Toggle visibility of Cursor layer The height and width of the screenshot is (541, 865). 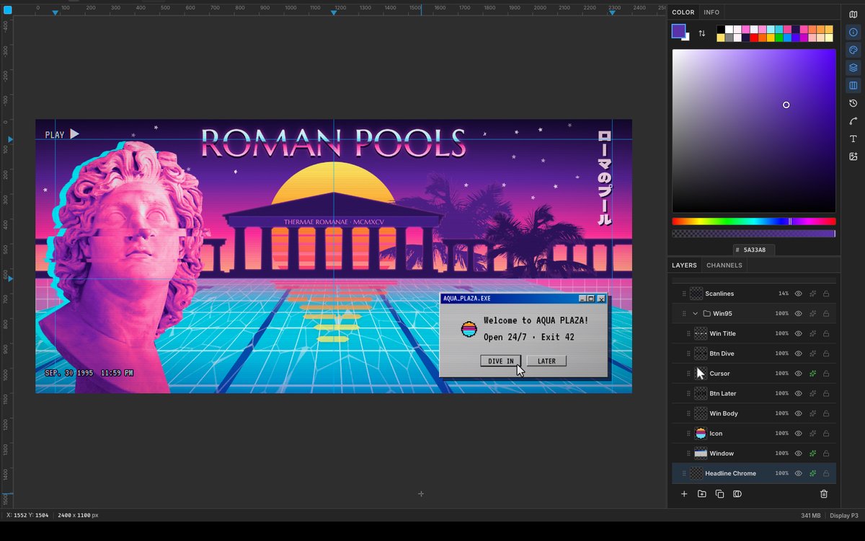coord(798,374)
